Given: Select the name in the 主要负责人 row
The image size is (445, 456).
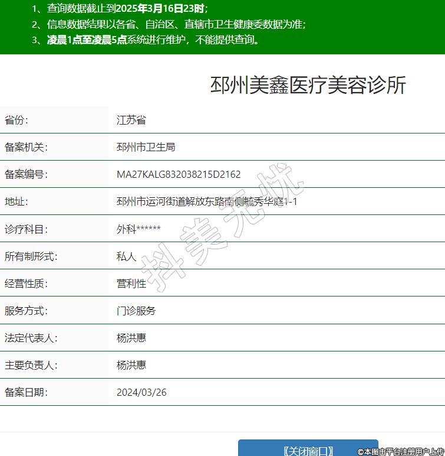Looking at the screenshot, I should [131, 365].
